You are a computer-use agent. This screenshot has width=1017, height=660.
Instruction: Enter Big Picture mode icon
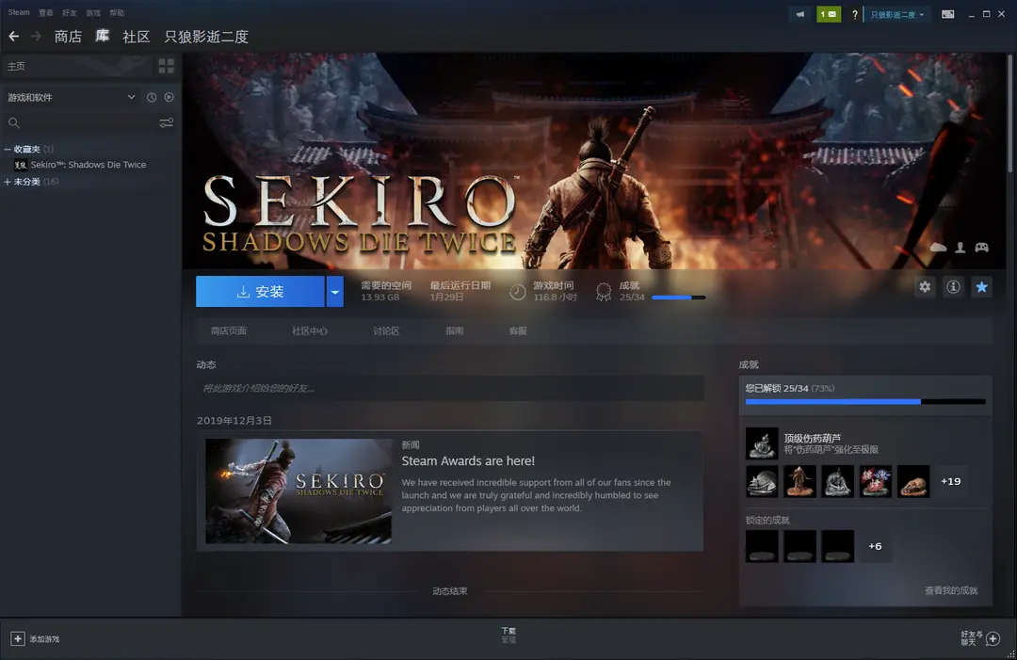click(x=947, y=14)
